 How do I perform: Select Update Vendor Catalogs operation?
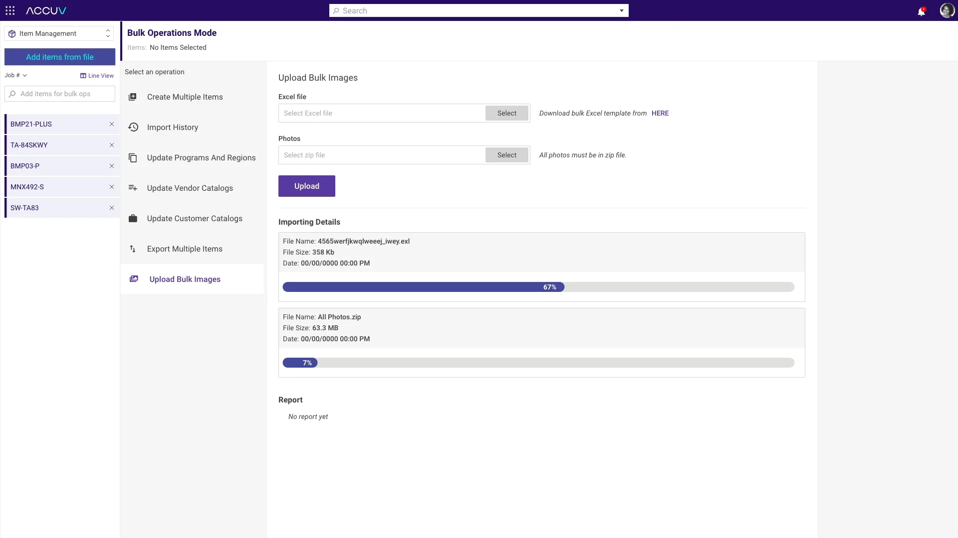(192, 188)
